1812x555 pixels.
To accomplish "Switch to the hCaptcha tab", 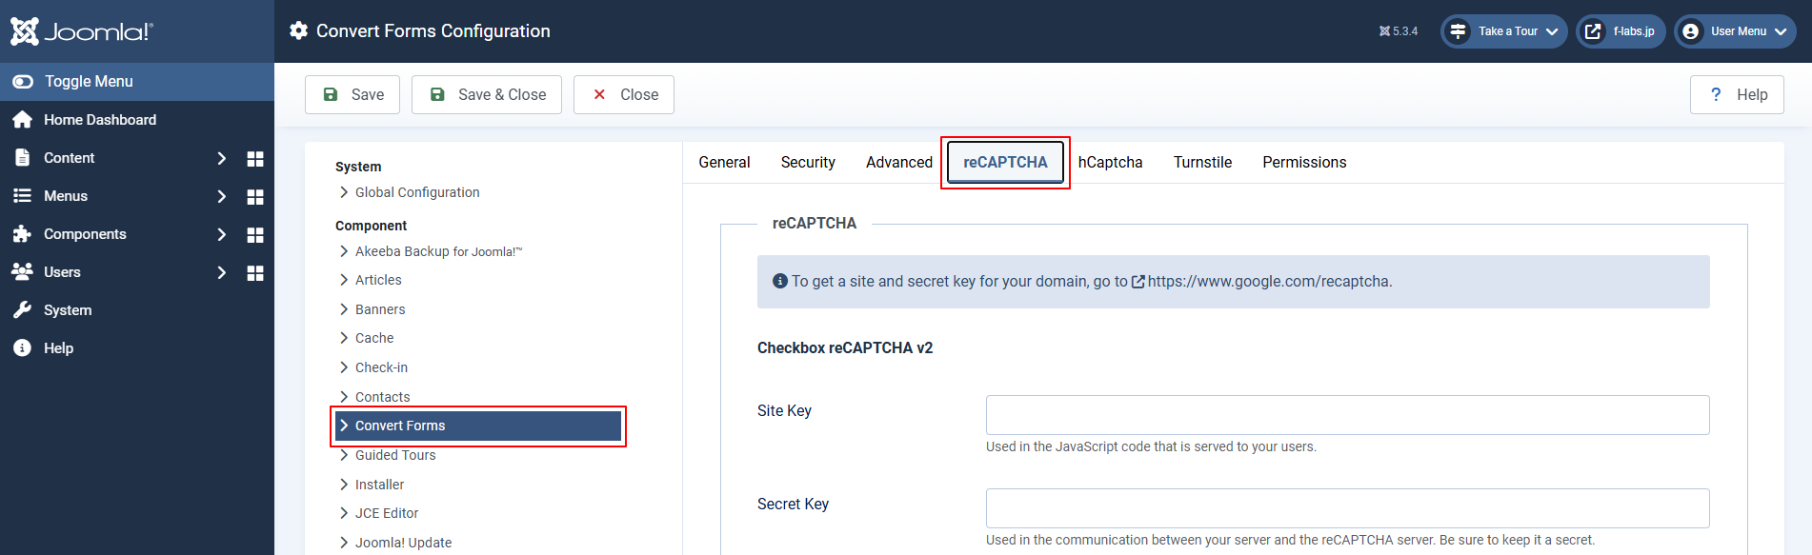I will (x=1110, y=163).
